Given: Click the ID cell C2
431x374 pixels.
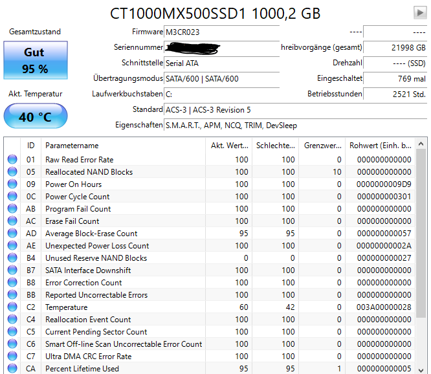Looking at the screenshot, I should click(31, 307).
